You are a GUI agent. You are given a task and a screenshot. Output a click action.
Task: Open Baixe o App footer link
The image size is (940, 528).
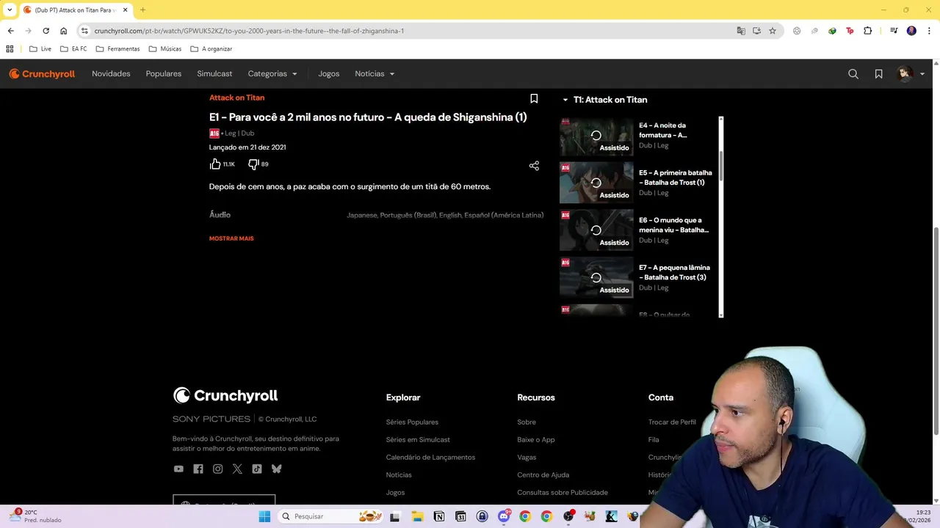[536, 440]
